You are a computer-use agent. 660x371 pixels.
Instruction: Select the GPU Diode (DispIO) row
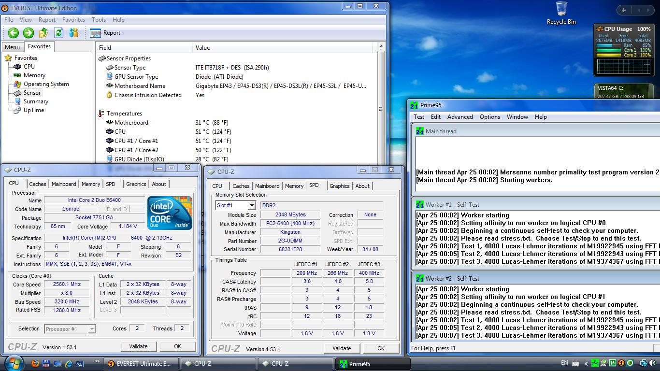[x=237, y=159]
